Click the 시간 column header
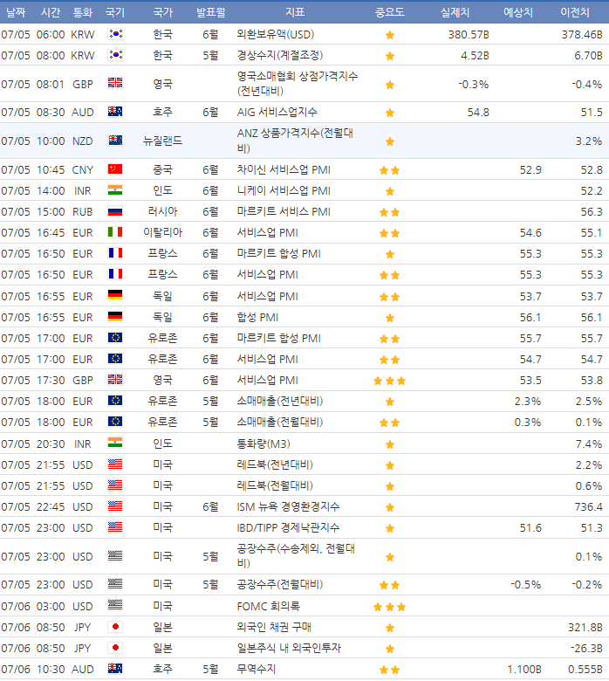 (51, 12)
